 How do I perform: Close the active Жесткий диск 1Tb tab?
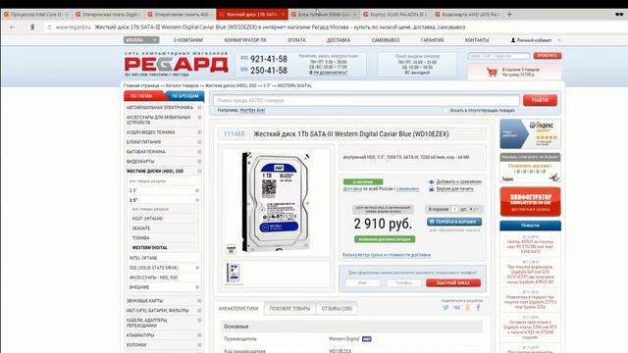283,15
